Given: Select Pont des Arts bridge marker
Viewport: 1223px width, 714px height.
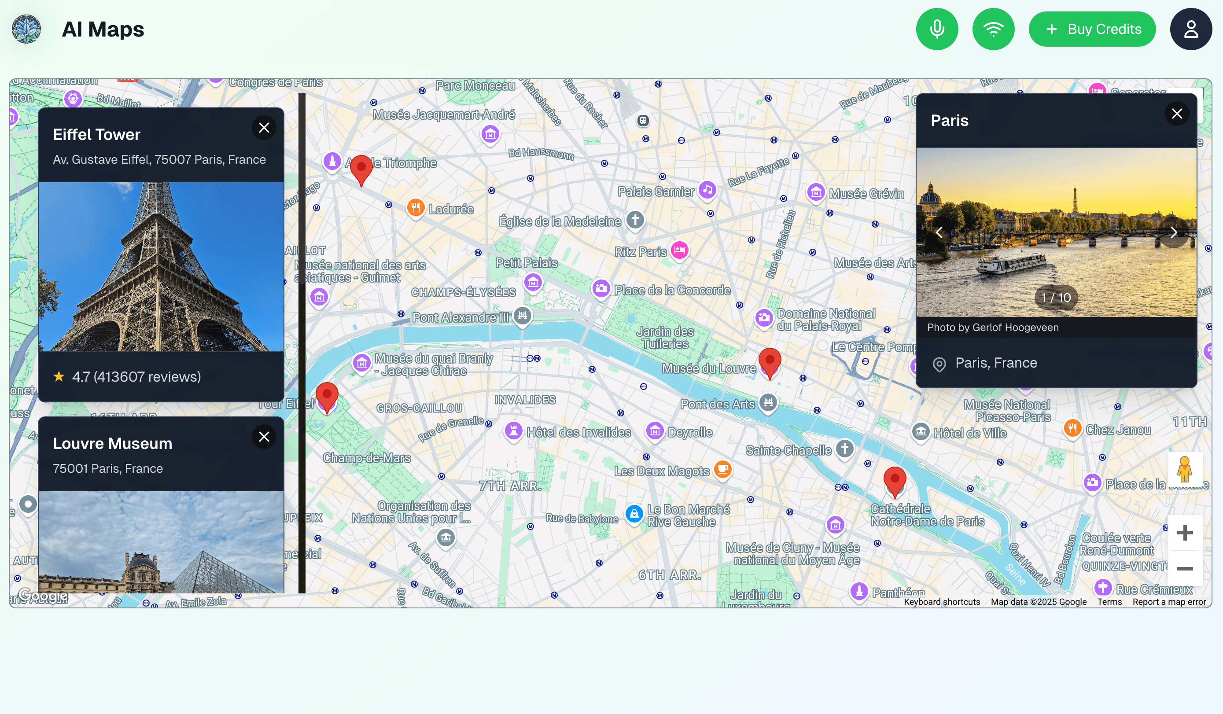Looking at the screenshot, I should 768,402.
